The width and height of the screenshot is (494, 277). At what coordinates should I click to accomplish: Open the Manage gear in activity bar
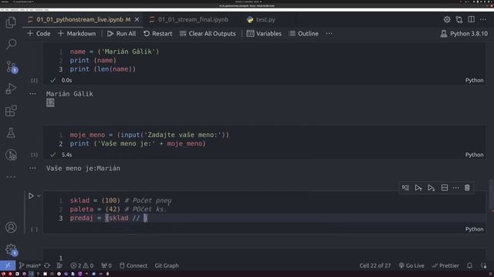coord(11,249)
